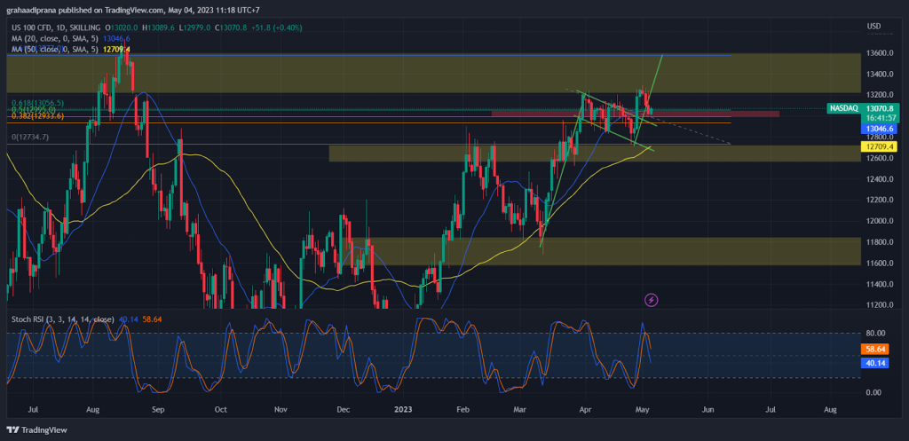Select the low value 'L12979.0'
This screenshot has height=441, width=909.
(195, 28)
